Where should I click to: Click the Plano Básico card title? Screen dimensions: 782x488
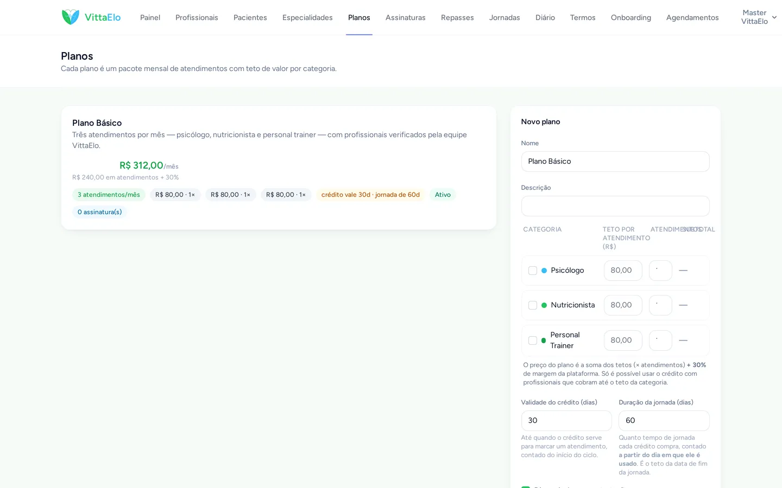tap(97, 123)
